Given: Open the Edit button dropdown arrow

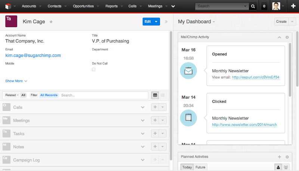Looking at the screenshot, I should click(x=156, y=22).
